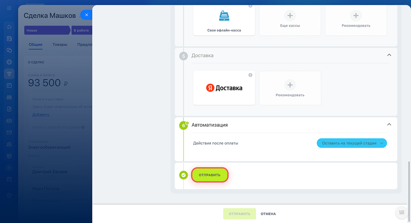Open the drive storage icon in sidebar
411x223 pixels.
pyautogui.click(x=9, y=121)
